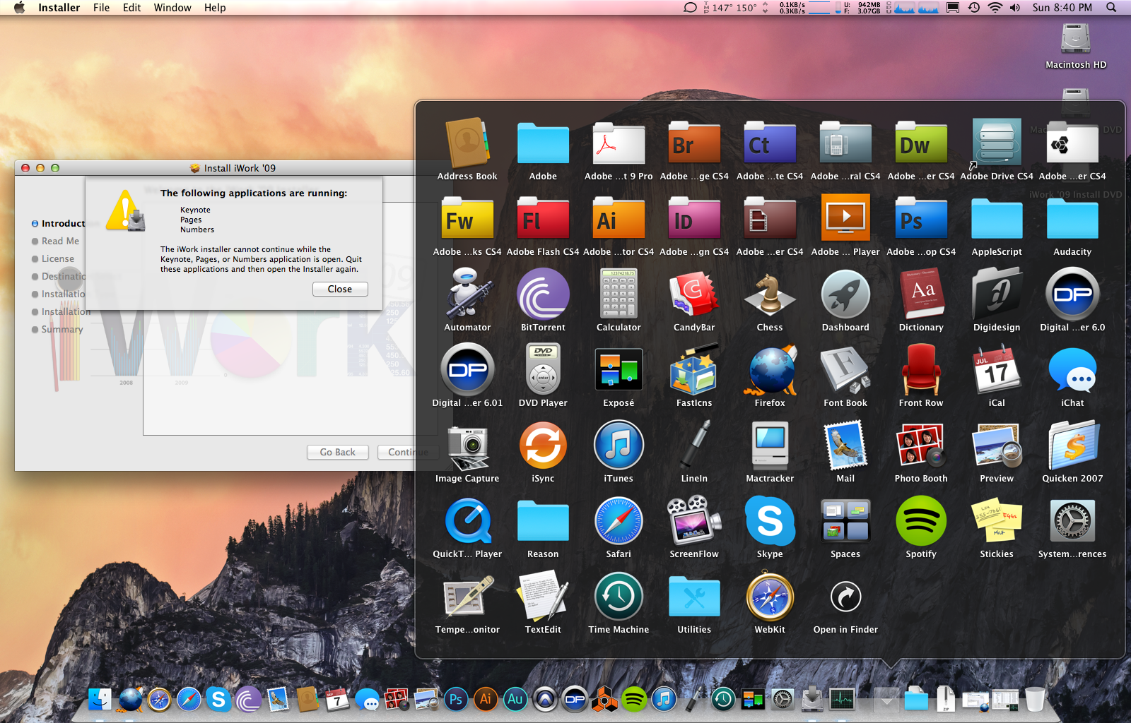This screenshot has width=1131, height=723.
Task: Open the Utilities folder
Action: pos(694,597)
